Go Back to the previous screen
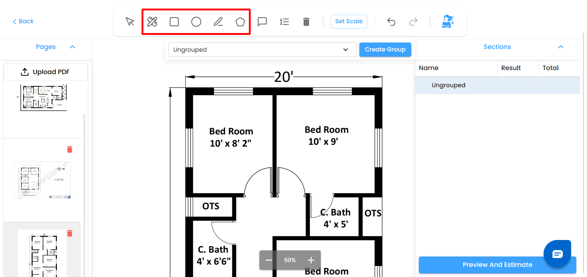This screenshot has width=587, height=277. coord(23,21)
